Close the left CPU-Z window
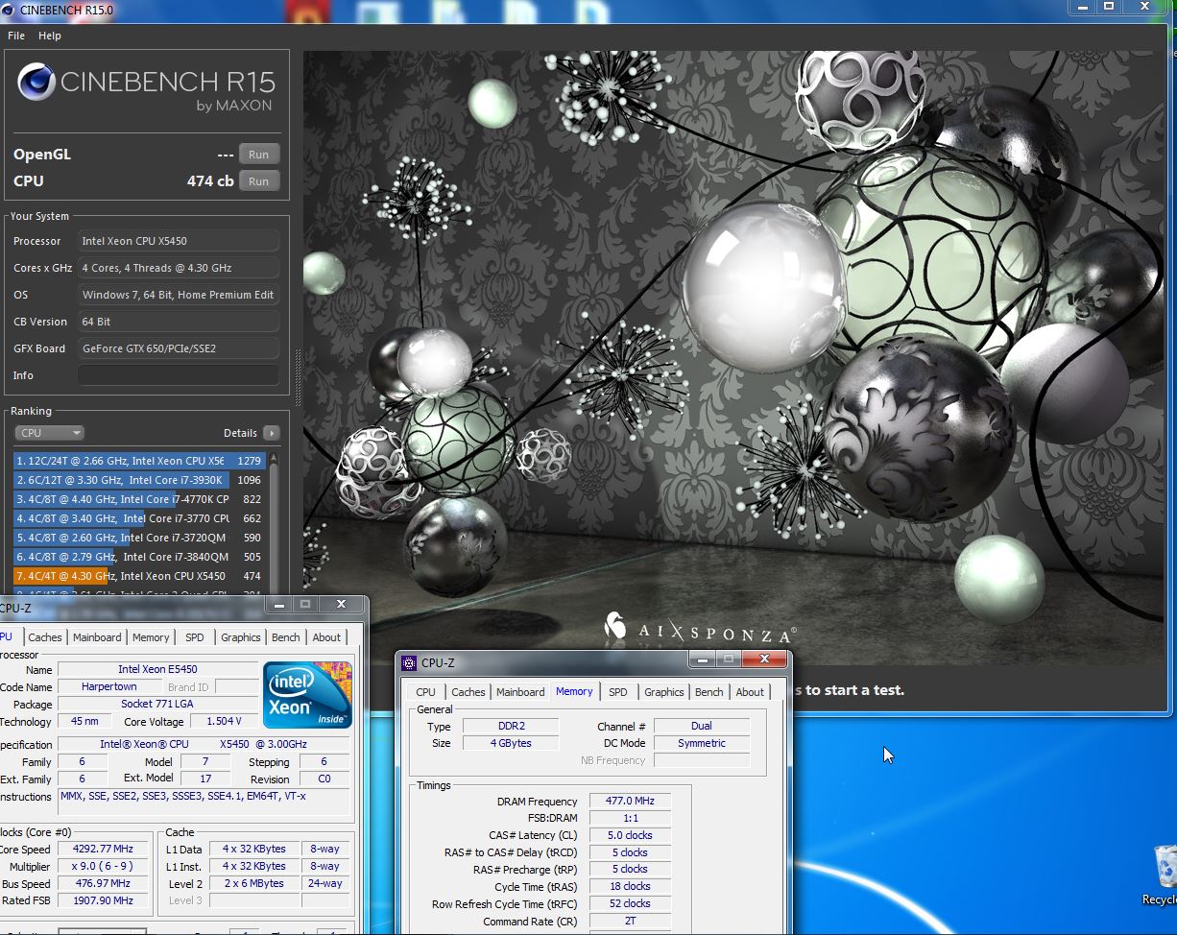The width and height of the screenshot is (1177, 935). click(341, 605)
